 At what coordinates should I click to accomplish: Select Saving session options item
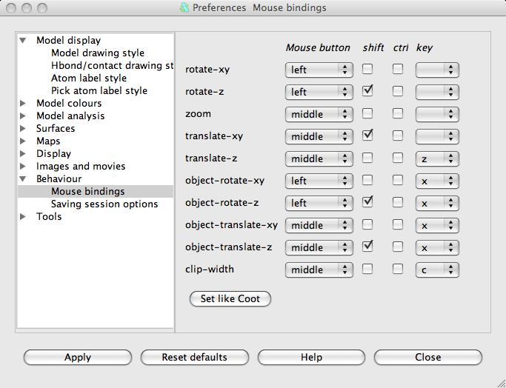[104, 204]
